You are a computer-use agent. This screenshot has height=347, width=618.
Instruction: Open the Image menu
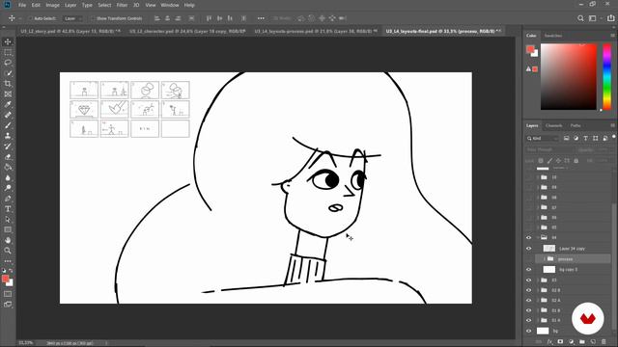[x=52, y=5]
